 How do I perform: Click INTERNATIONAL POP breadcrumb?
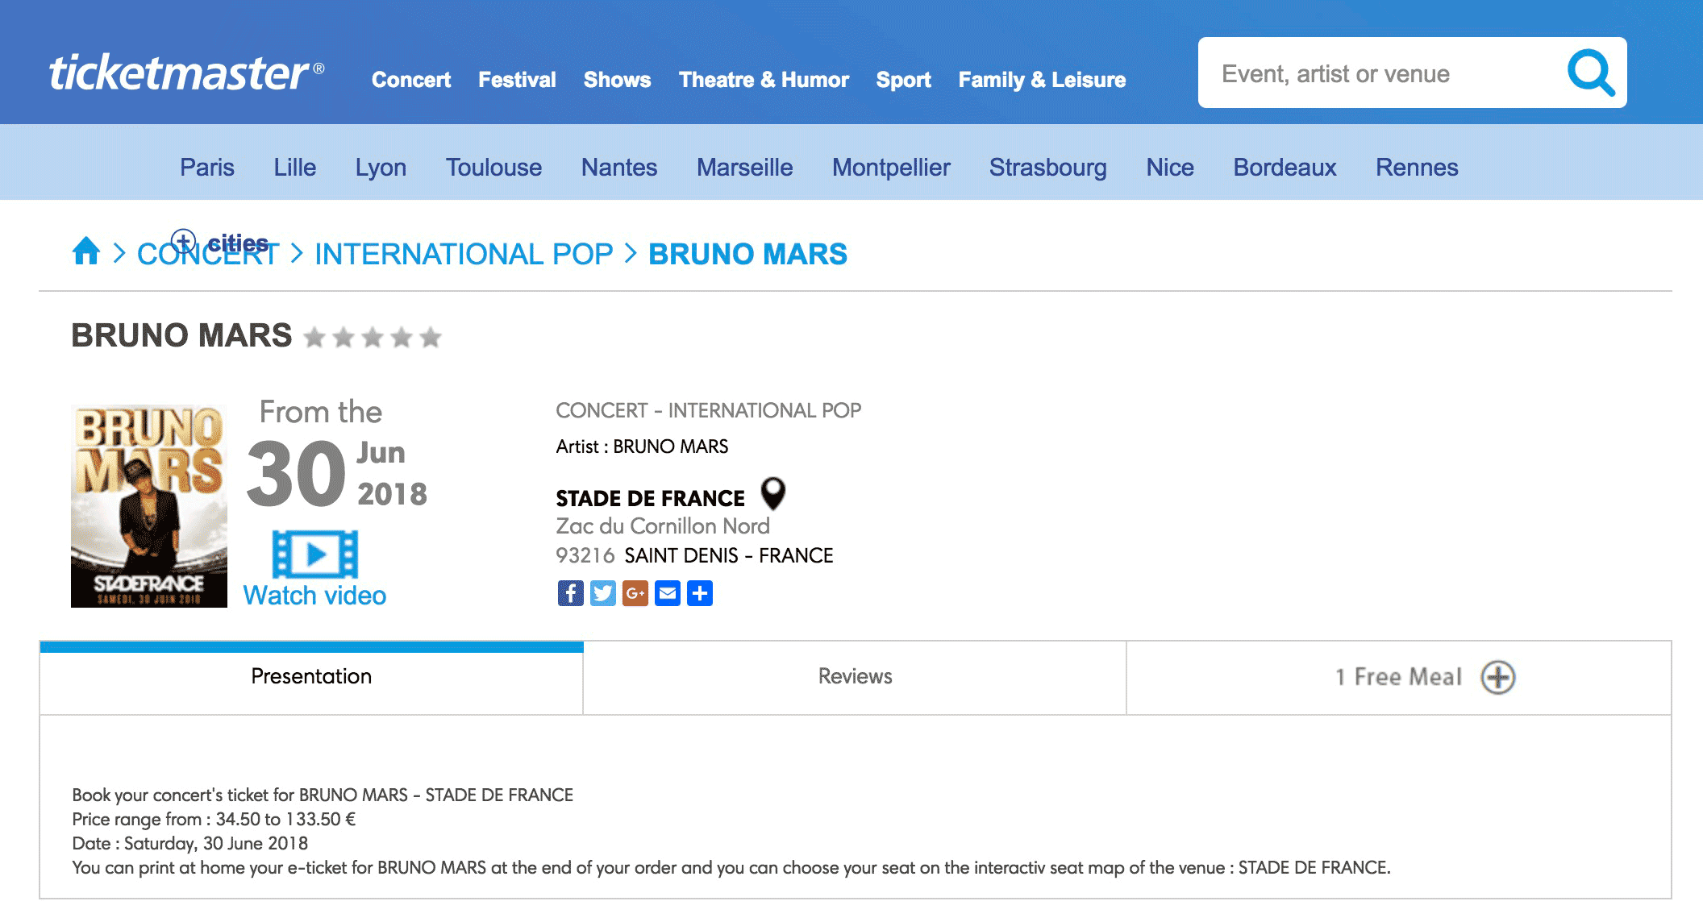tap(464, 255)
